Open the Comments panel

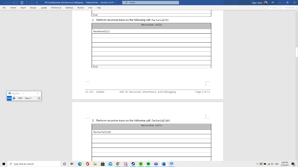point(289,8)
